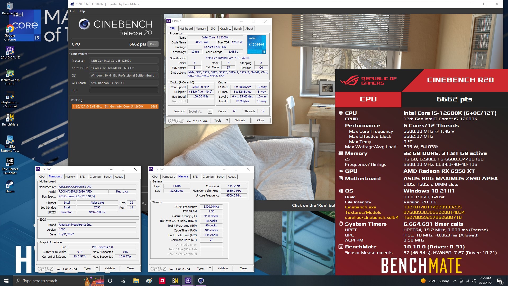This screenshot has width=508, height=286.
Task: Click Tools in the top CPU-Z window
Action: click(217, 120)
